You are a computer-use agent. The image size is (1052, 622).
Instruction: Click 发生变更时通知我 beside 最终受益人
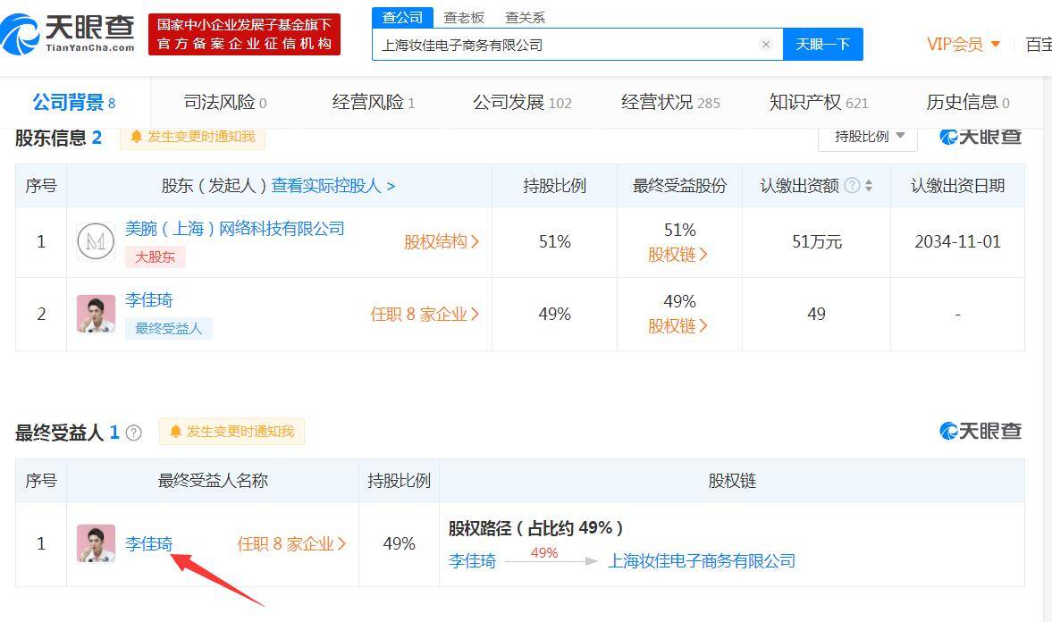[x=232, y=432]
